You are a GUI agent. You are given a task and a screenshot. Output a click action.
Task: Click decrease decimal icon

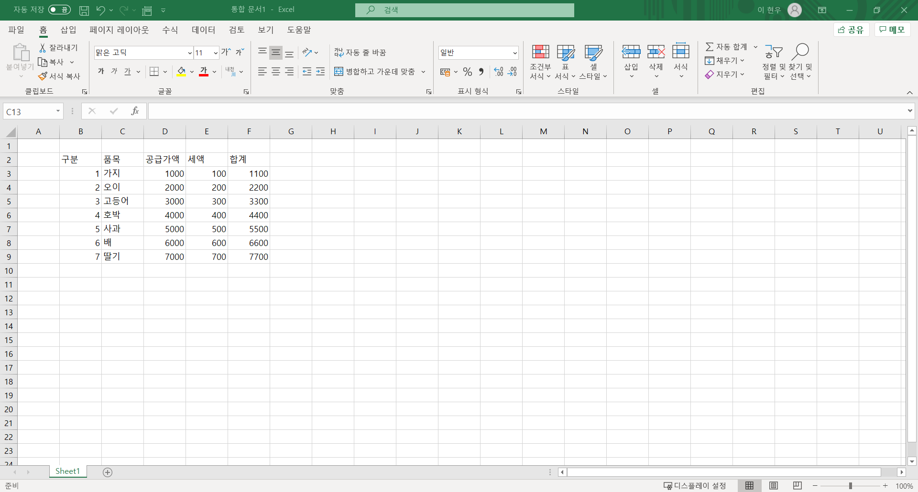coord(512,72)
